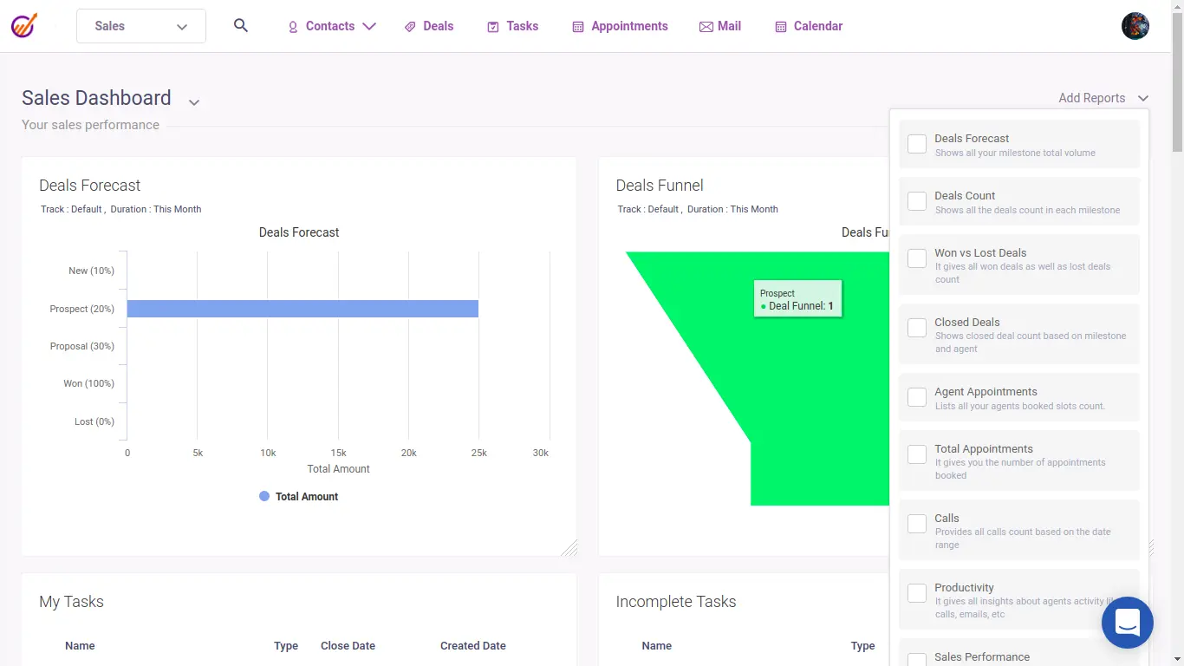Open the Sales module dropdown
The width and height of the screenshot is (1184, 666).
pyautogui.click(x=140, y=25)
